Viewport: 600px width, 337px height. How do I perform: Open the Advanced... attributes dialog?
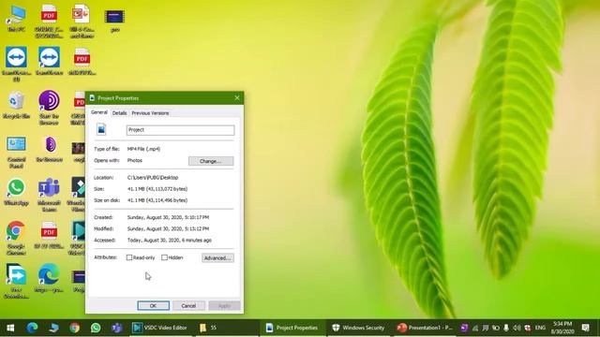217,258
